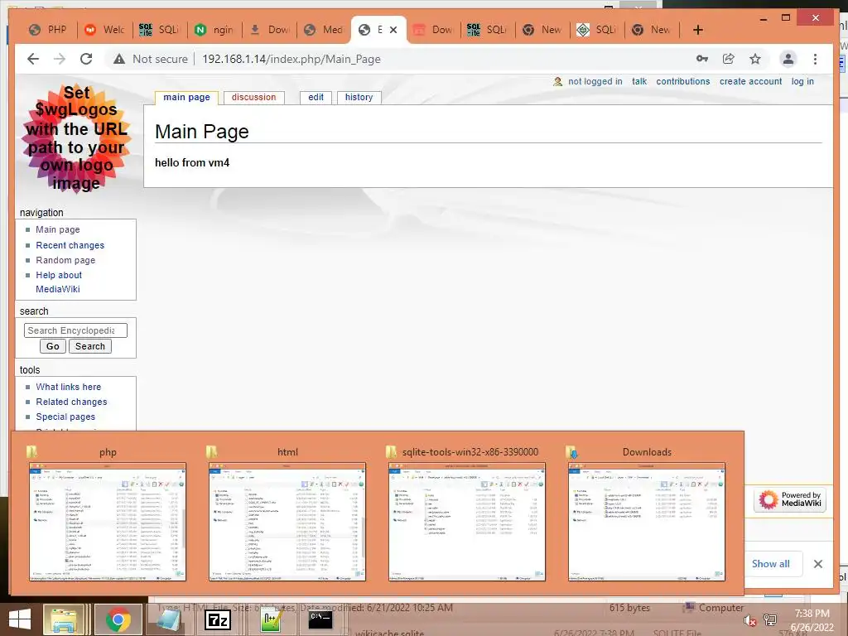The height and width of the screenshot is (636, 848).
Task: Open a new browser tab
Action: (x=697, y=30)
